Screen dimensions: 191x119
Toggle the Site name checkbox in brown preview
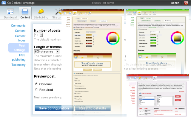[74, 81]
